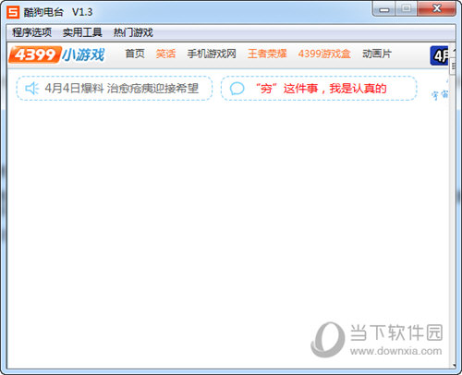Image resolution: width=462 pixels, height=375 pixels.
Task: Open the 4399游戏盒 link
Action: coord(324,54)
